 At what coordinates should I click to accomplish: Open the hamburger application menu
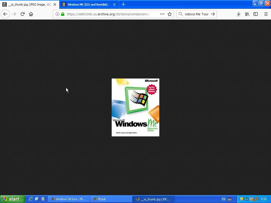tap(266, 14)
